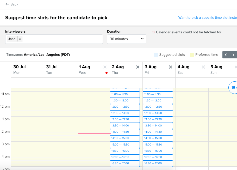Deselect Thursday 16:30 — 17:00 slot

125,163
